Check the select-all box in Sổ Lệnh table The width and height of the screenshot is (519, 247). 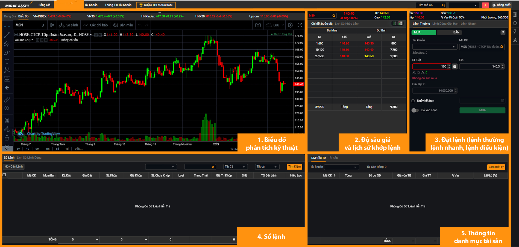(x=4, y=175)
